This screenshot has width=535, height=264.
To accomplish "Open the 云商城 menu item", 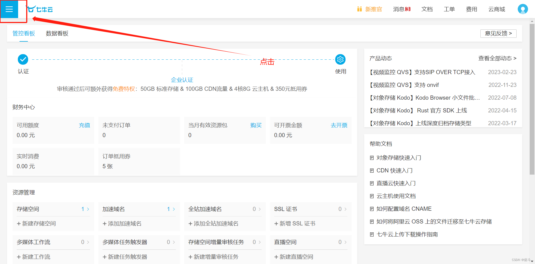I will point(497,9).
